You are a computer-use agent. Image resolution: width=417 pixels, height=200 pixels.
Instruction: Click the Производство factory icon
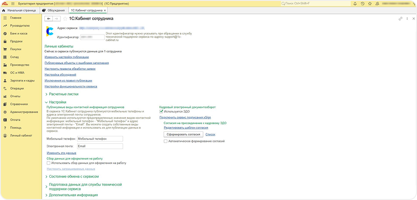pos(5,65)
